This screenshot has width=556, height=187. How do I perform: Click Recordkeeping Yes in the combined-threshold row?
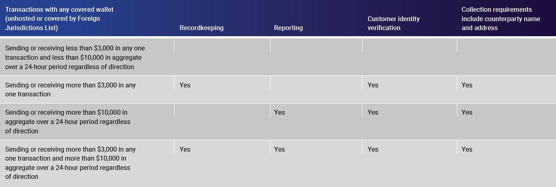point(185,149)
